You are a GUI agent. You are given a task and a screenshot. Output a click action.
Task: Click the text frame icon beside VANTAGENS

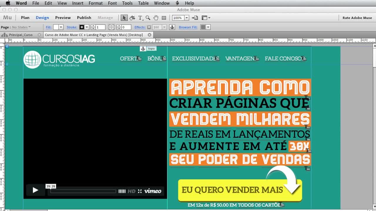click(257, 59)
